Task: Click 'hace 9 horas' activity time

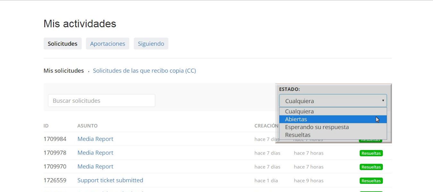Action: pos(309,180)
